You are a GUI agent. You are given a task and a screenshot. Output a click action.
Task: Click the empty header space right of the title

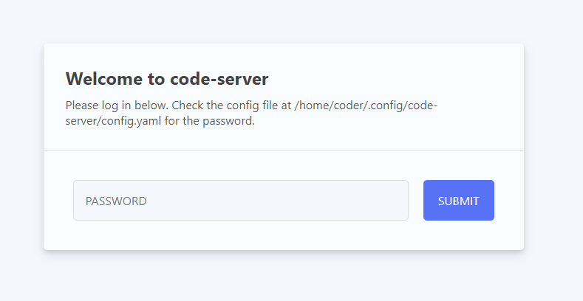coord(390,79)
